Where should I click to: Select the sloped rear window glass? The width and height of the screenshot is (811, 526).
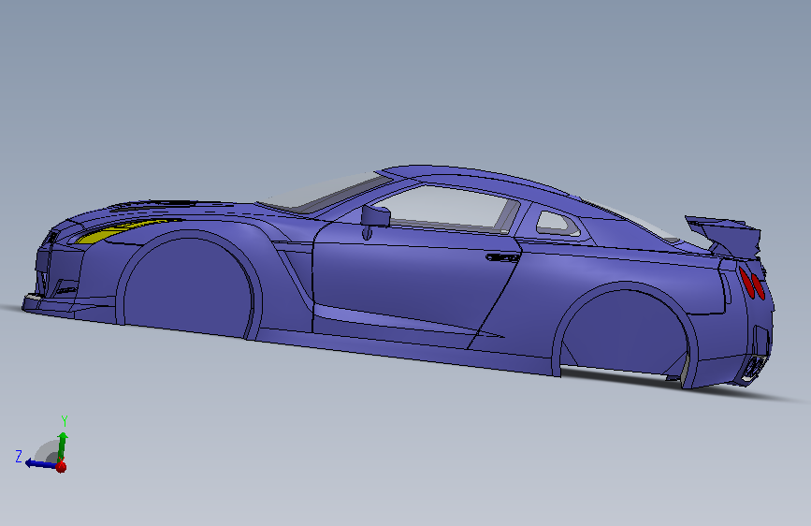[633, 220]
